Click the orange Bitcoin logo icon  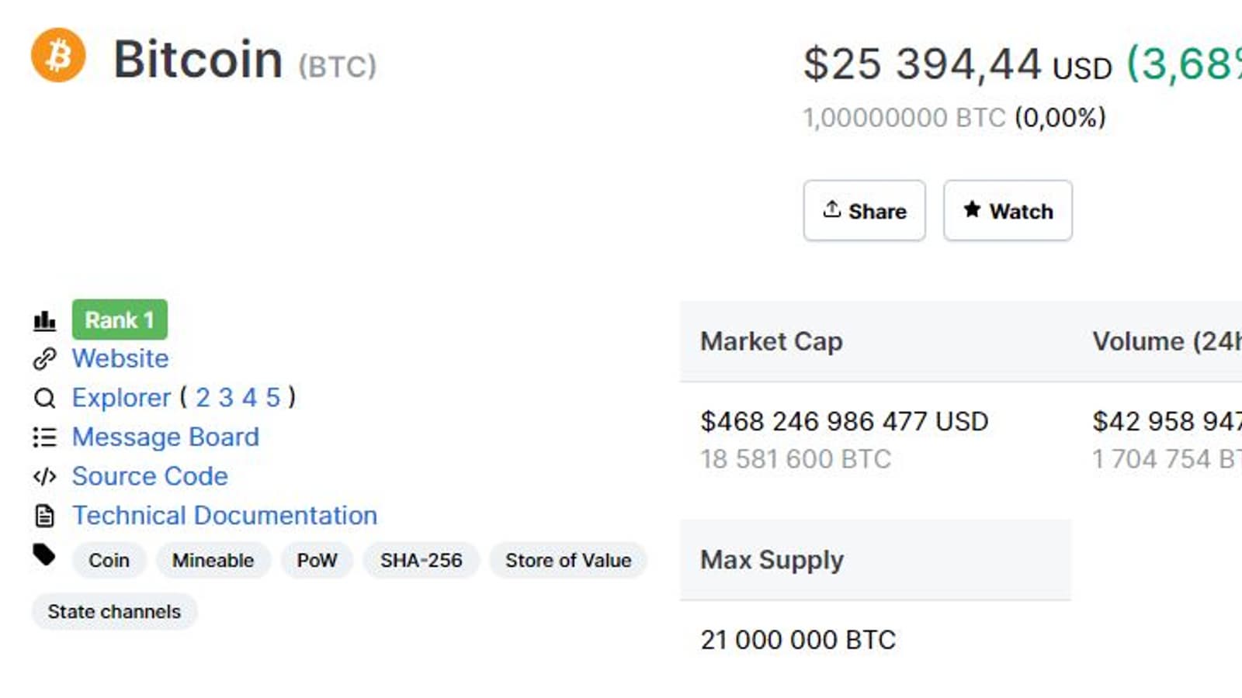58,55
